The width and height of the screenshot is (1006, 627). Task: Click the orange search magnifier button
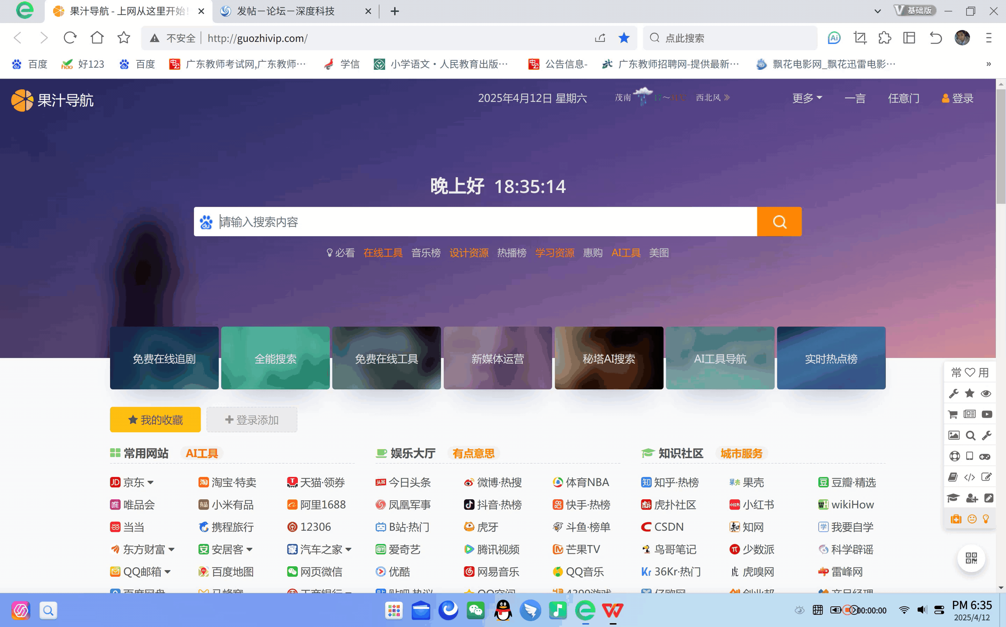[779, 222]
